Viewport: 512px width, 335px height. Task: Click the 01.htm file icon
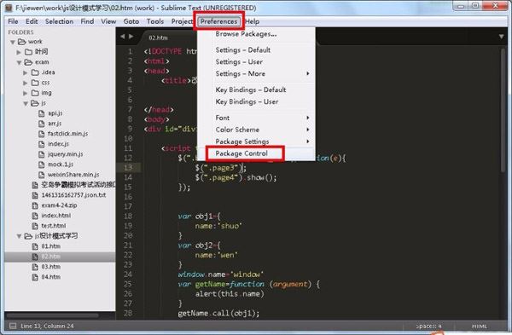[x=35, y=246]
